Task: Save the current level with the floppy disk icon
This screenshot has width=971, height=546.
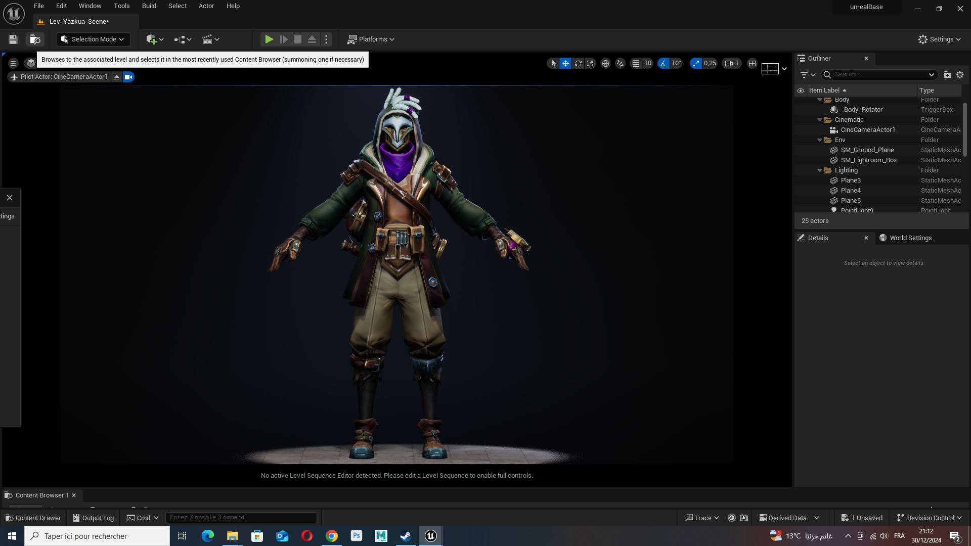Action: [x=13, y=39]
